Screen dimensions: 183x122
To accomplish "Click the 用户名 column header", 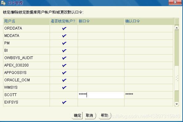I will (27, 21).
